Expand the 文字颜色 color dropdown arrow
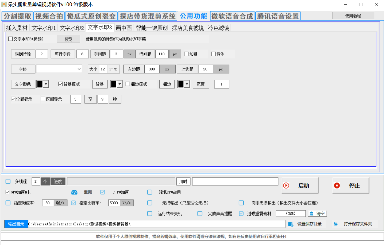385x245 pixels. (x=46, y=84)
